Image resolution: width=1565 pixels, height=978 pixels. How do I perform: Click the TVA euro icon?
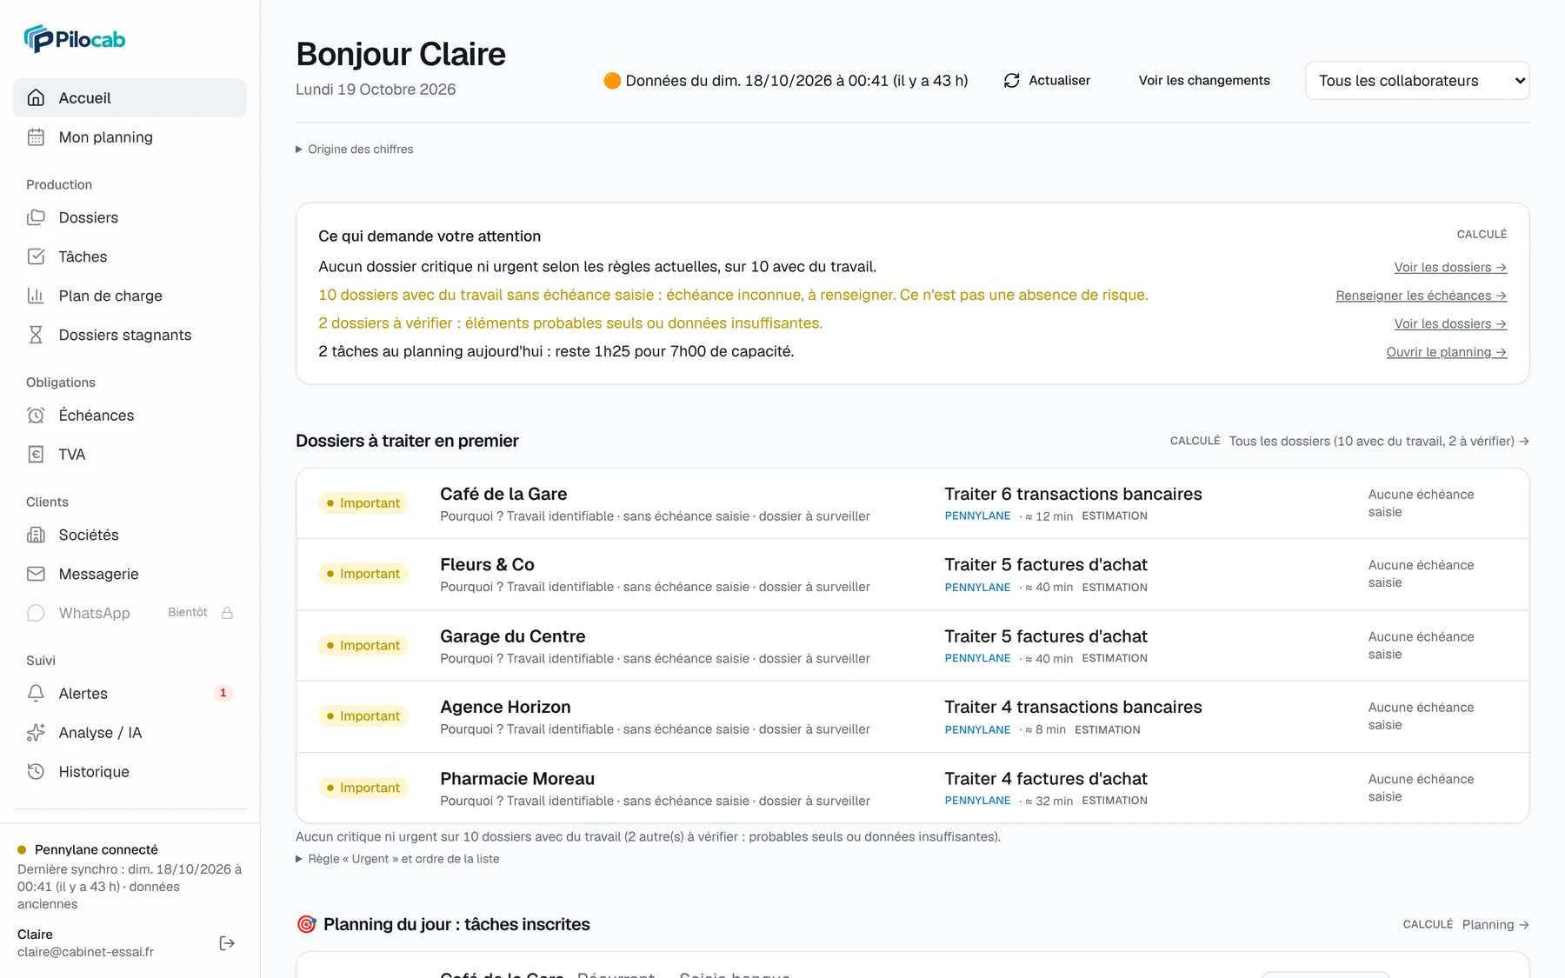pyautogui.click(x=36, y=455)
